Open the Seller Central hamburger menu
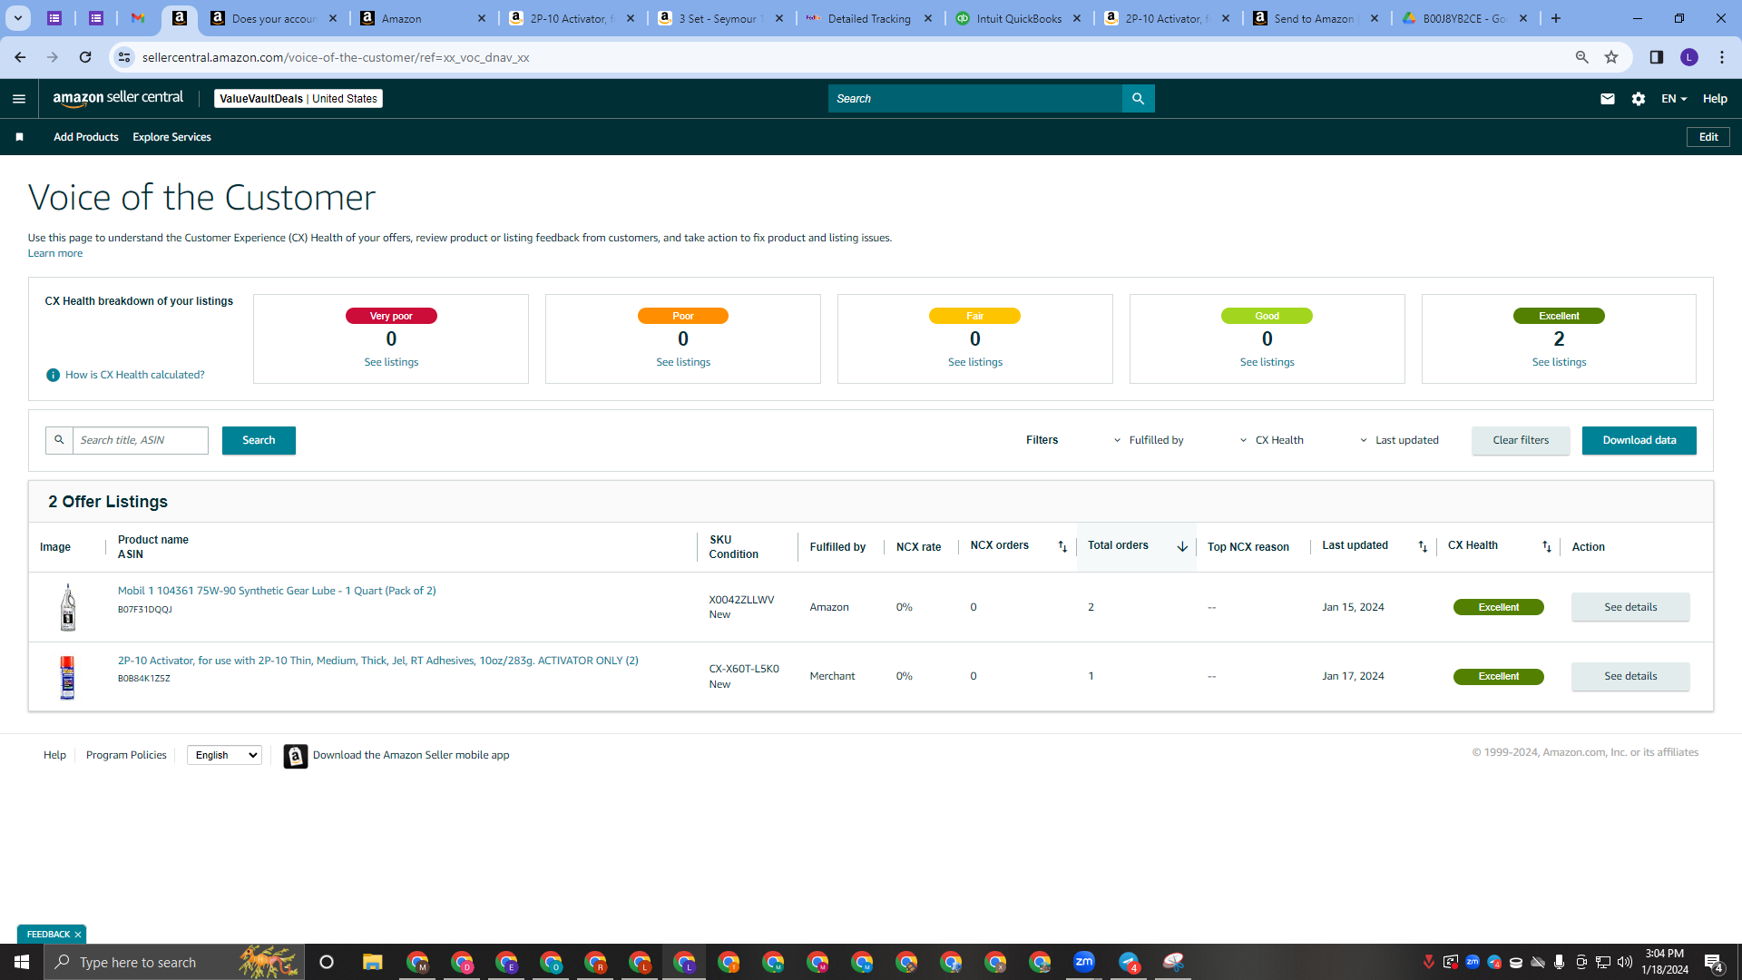This screenshot has height=980, width=1742. pos(19,99)
